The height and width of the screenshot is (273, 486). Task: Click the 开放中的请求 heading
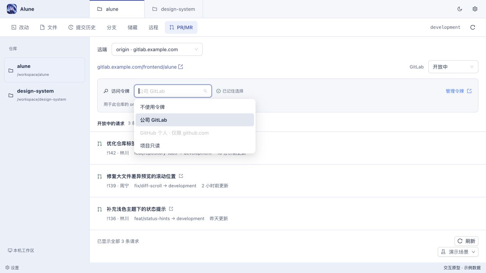[x=111, y=123]
